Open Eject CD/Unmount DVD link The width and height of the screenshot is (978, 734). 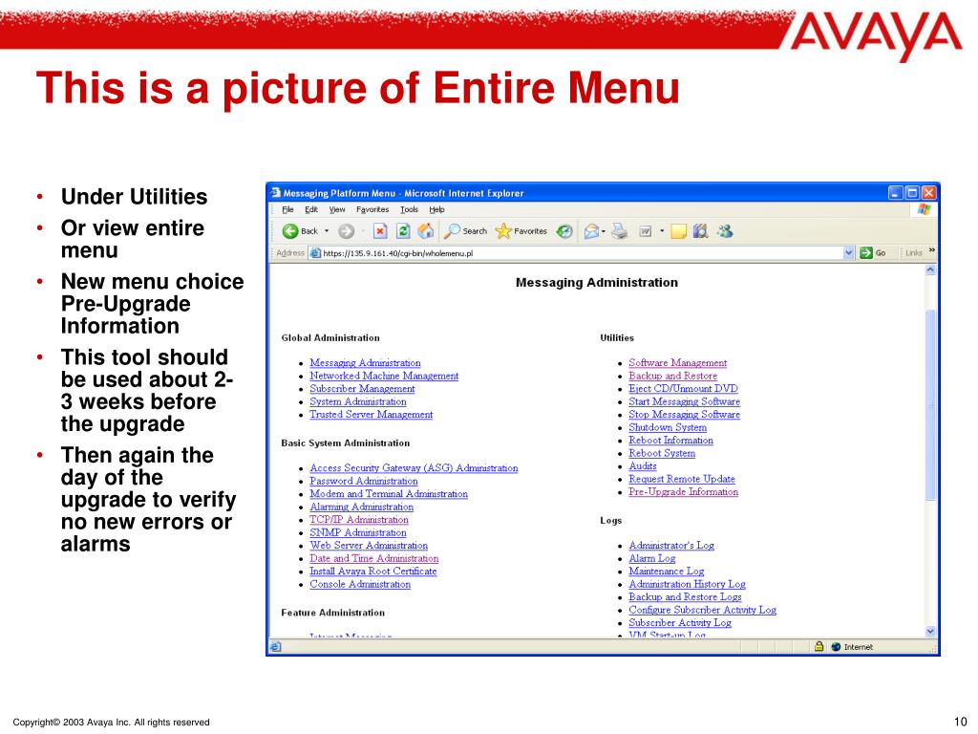[x=683, y=388]
